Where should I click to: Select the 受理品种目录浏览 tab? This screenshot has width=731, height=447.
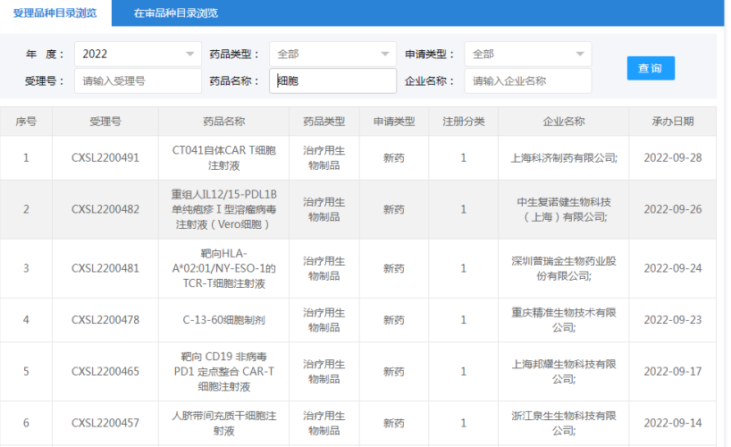point(55,13)
